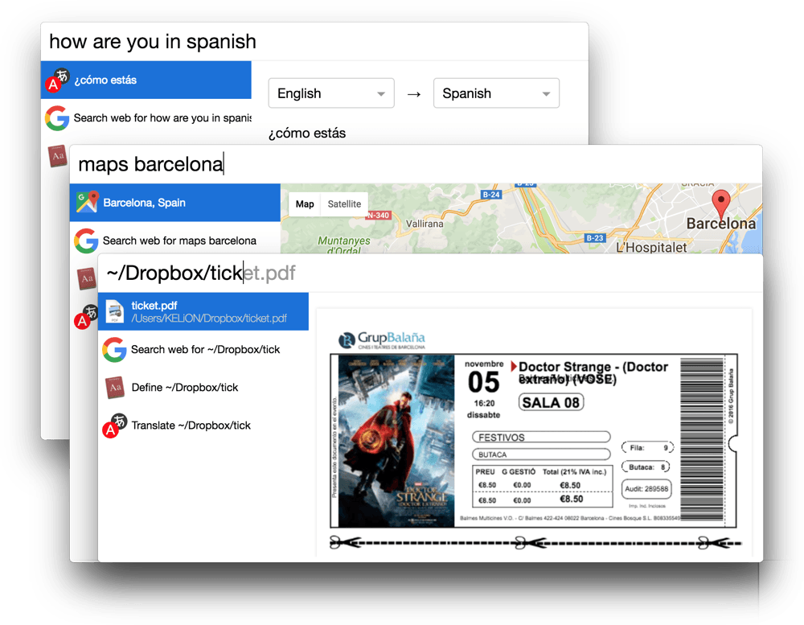The image size is (804, 625).
Task: Click the "Butaca: 8" box on the ticket
Action: (646, 467)
